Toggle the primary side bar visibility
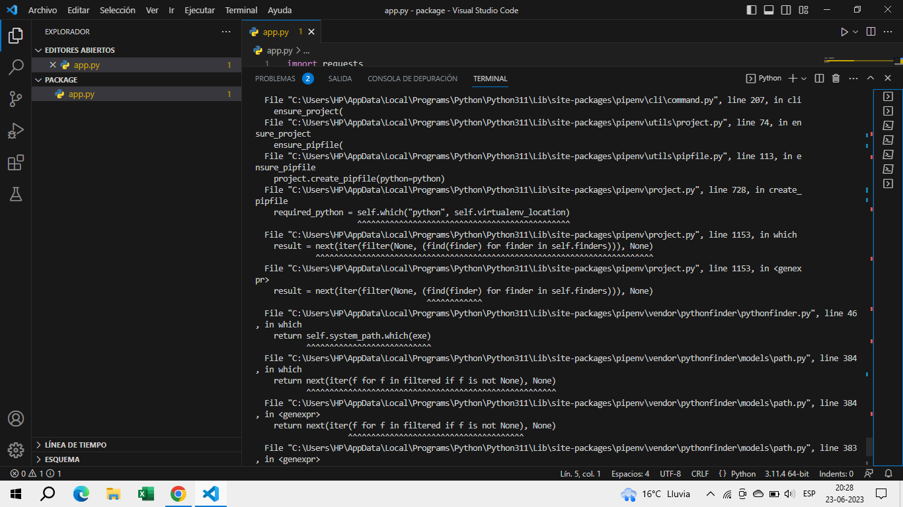This screenshot has width=903, height=507. click(752, 10)
